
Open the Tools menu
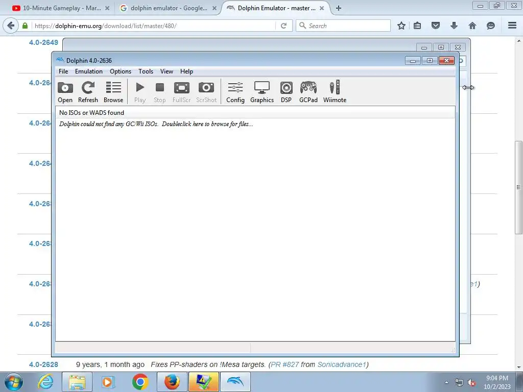pos(146,71)
